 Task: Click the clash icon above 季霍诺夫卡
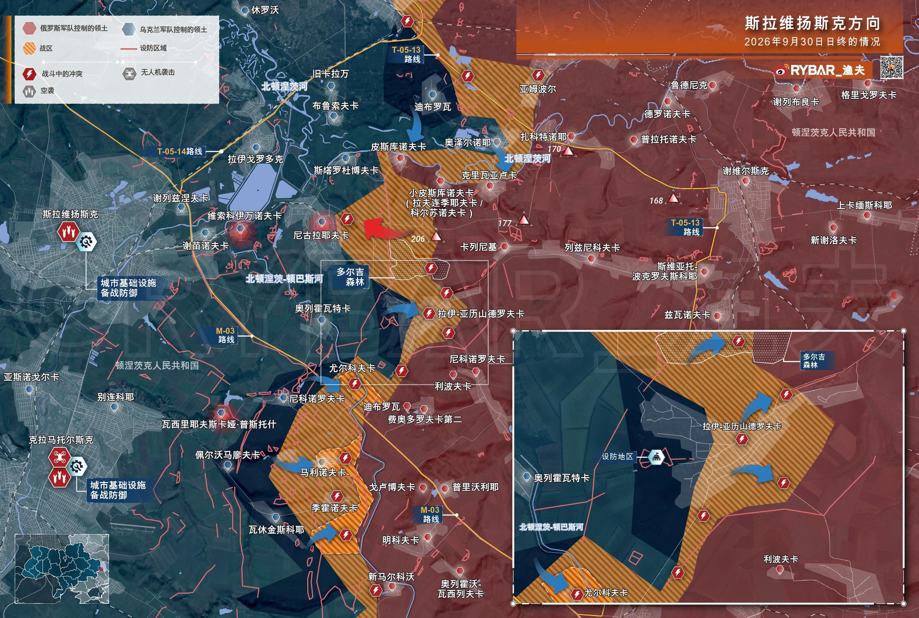click(336, 496)
